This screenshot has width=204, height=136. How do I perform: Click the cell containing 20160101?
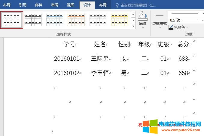(x=67, y=59)
